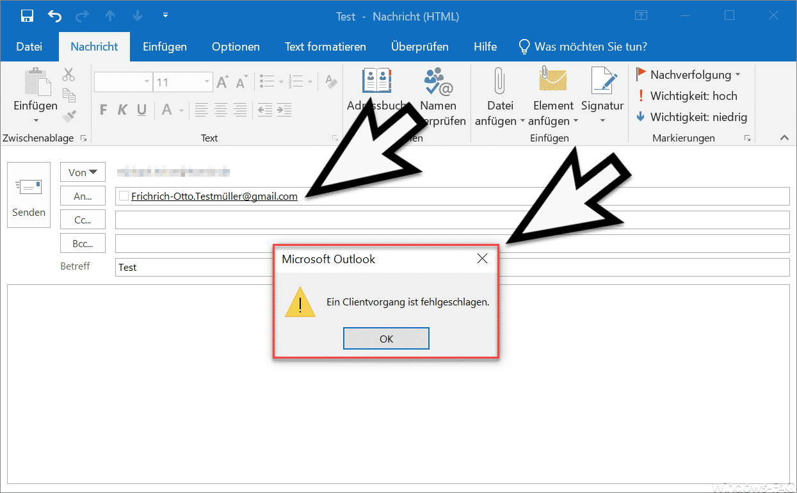Click the Decrease font size icon

tap(241, 82)
